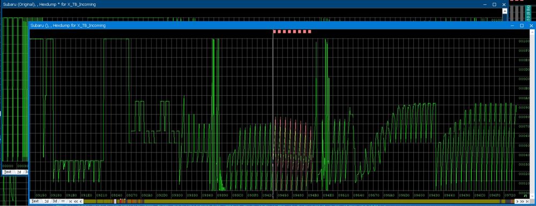Click the blue scrollbar thumb in Subaru (Original) window
536x206 pixels.
point(504,18)
